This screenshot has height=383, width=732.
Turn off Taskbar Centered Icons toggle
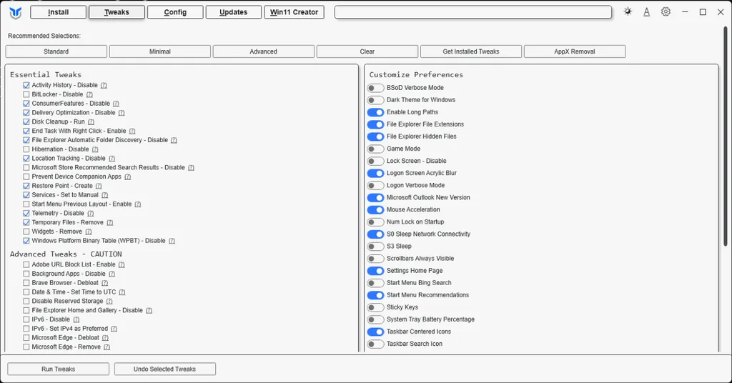pyautogui.click(x=375, y=332)
